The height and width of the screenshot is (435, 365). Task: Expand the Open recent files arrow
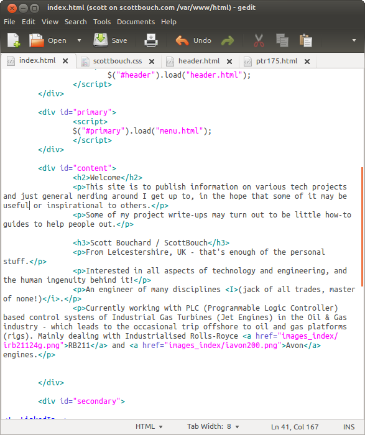tap(79, 40)
